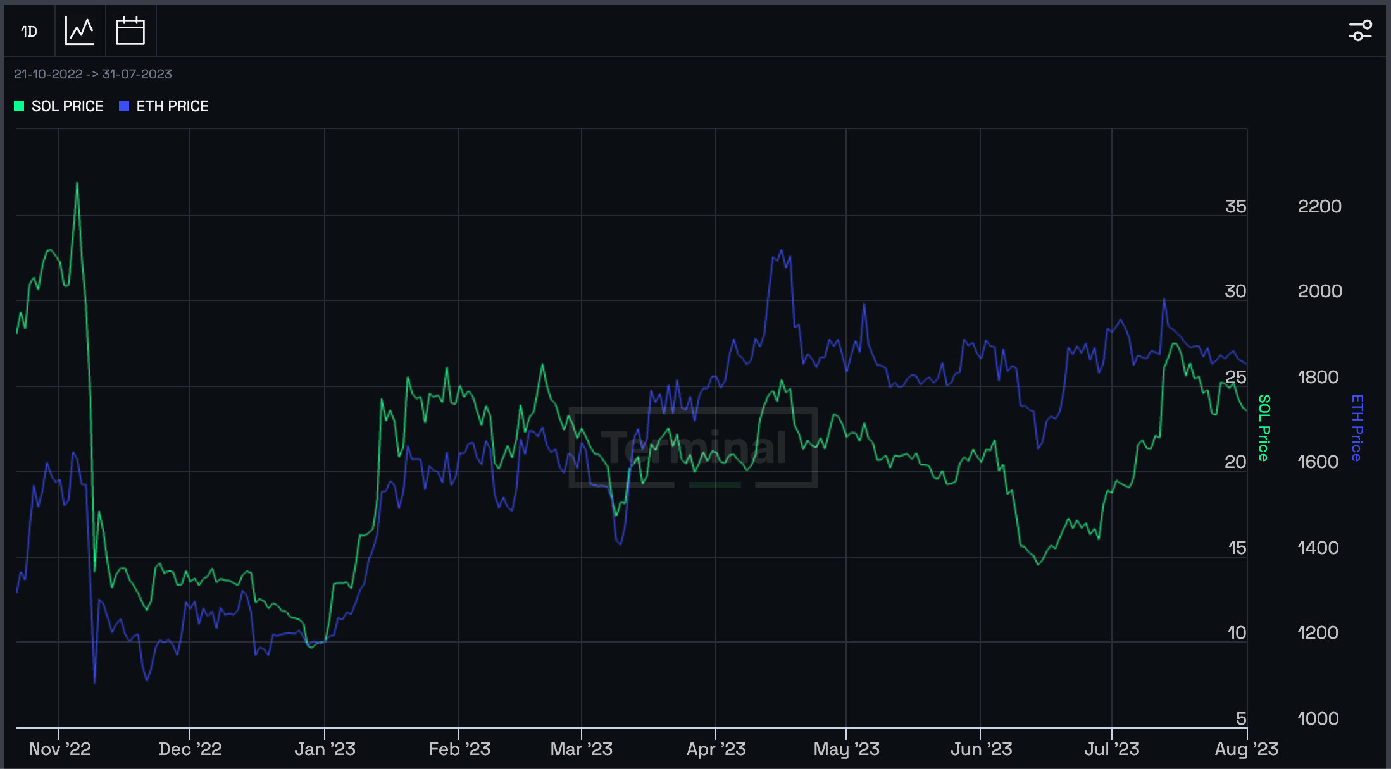The height and width of the screenshot is (769, 1391).
Task: Click the date range text 21-10-2022 -> 31-07-2023
Action: coord(93,74)
